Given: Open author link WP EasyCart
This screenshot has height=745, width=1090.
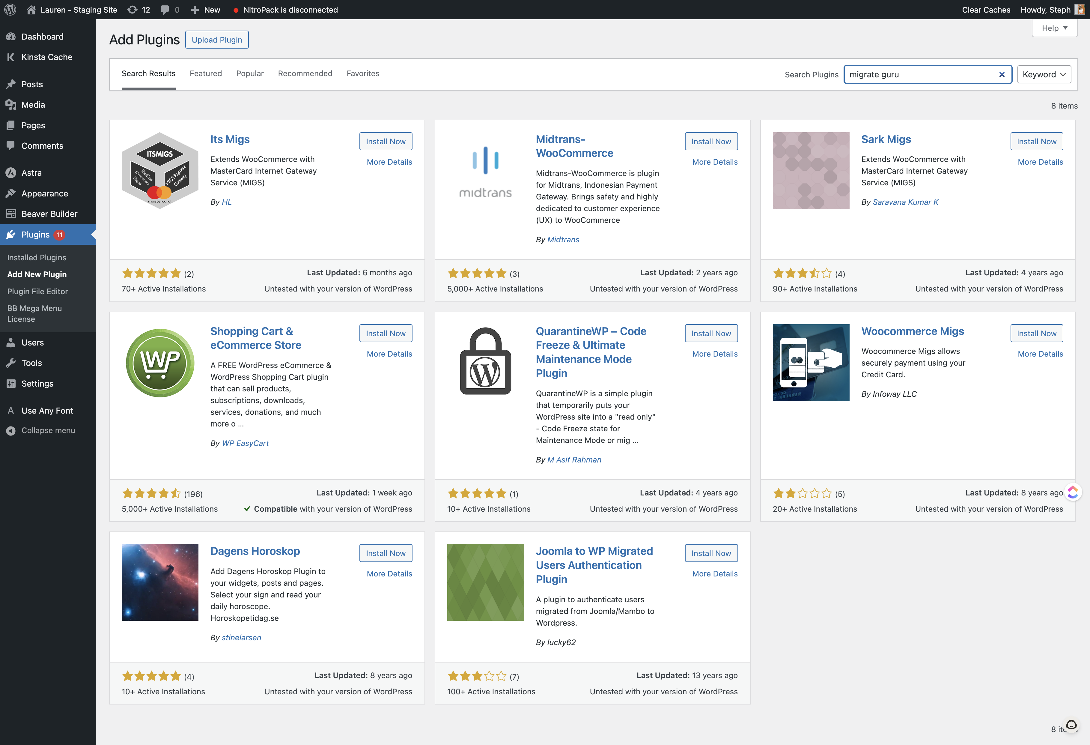Looking at the screenshot, I should coord(245,443).
